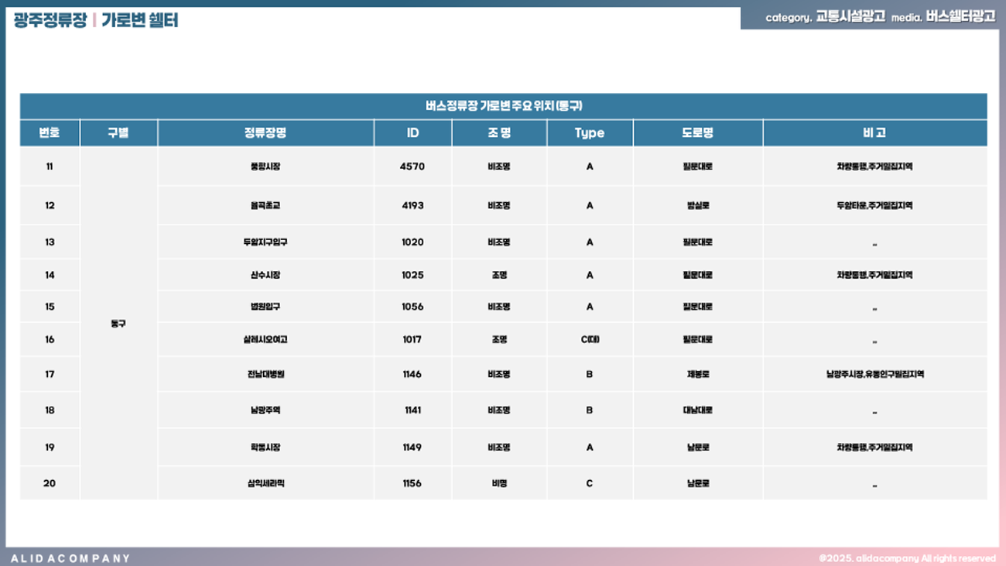Select the ID cell 1017
Viewport: 1006px width, 566px height.
tap(412, 339)
